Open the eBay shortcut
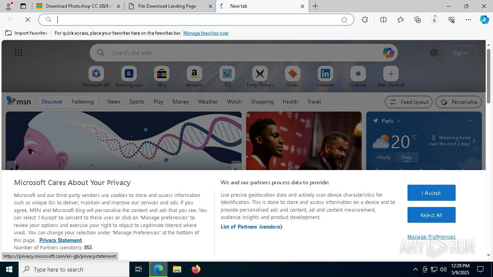493x277 pixels. pos(162,77)
